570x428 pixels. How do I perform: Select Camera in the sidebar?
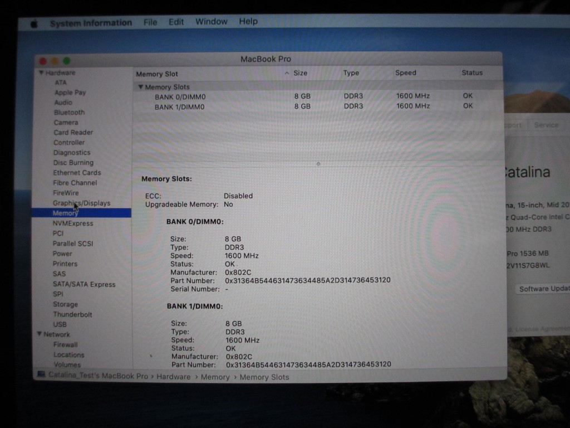(x=66, y=123)
